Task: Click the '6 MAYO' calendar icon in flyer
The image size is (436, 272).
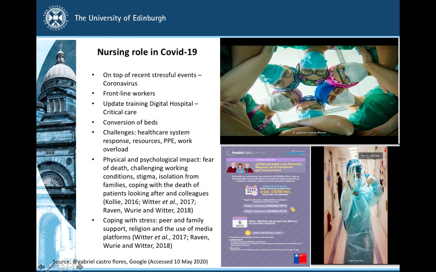Action: 240,222
